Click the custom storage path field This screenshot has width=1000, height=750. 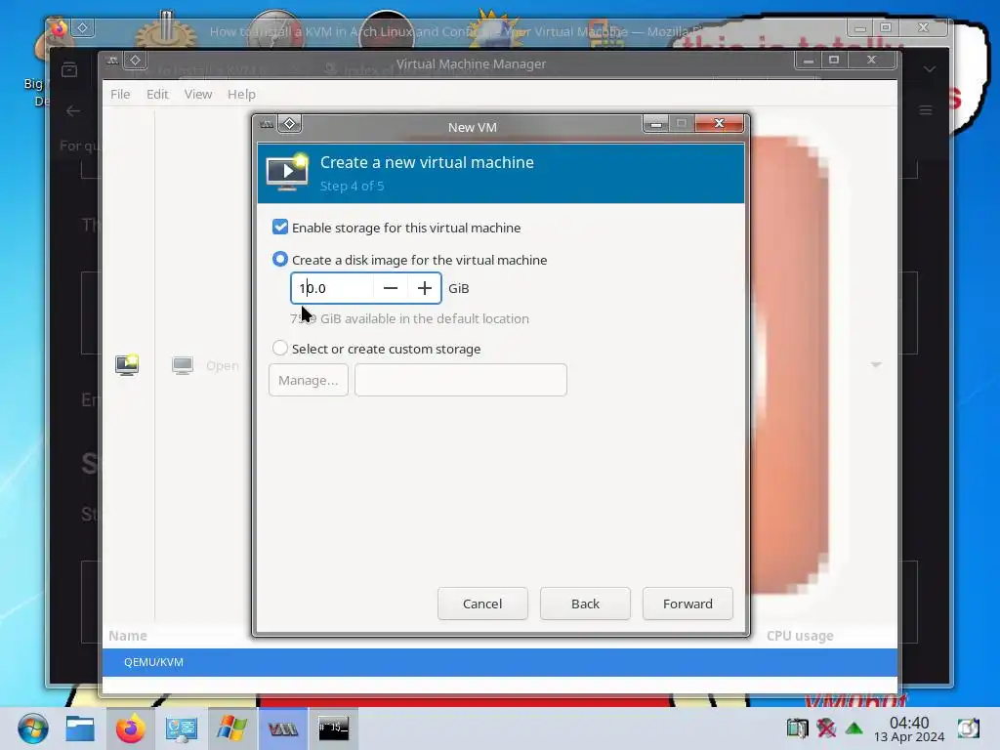461,380
